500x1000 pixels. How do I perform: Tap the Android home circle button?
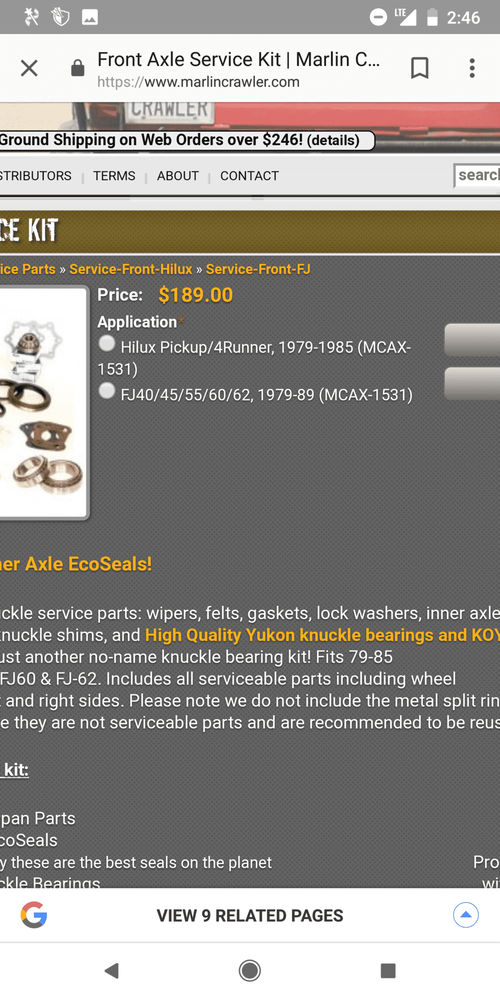pyautogui.click(x=250, y=971)
